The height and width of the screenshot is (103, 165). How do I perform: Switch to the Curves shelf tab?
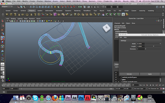pyautogui.click(x=15, y=11)
